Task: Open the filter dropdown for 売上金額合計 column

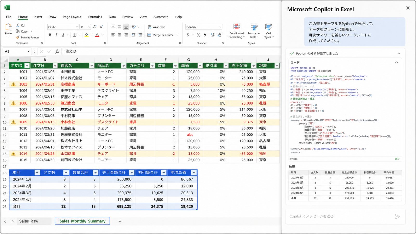Action: point(132,173)
